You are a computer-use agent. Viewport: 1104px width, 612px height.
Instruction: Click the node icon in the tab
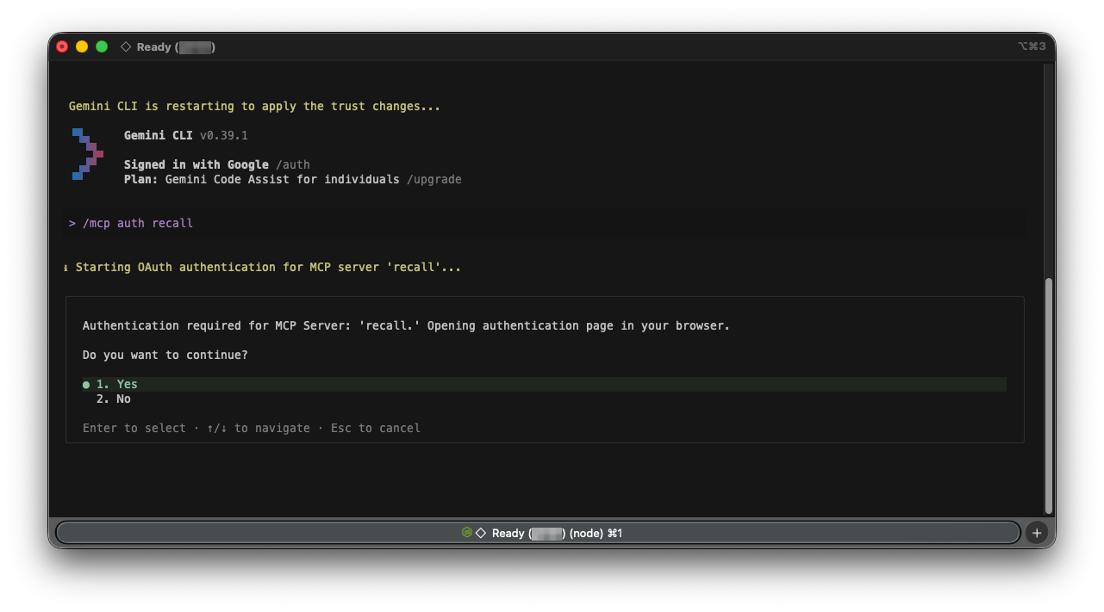tap(466, 533)
